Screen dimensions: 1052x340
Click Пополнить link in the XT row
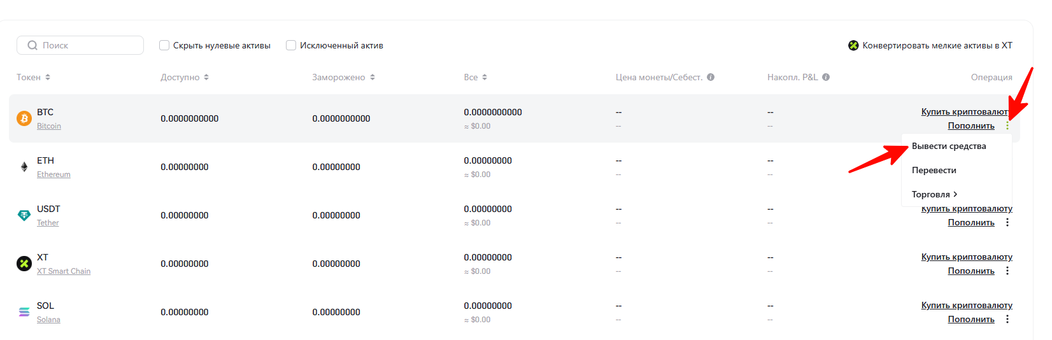coord(970,271)
